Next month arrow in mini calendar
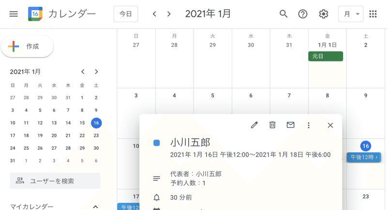 click(x=96, y=72)
